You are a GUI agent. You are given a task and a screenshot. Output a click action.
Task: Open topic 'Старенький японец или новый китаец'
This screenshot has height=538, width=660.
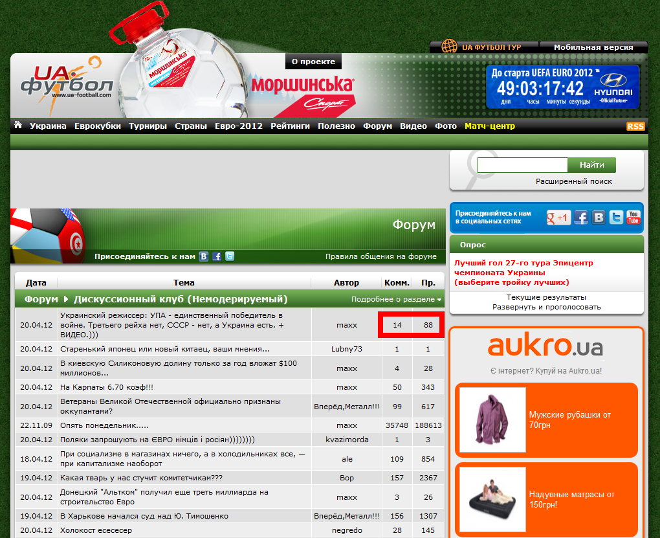pyautogui.click(x=164, y=349)
